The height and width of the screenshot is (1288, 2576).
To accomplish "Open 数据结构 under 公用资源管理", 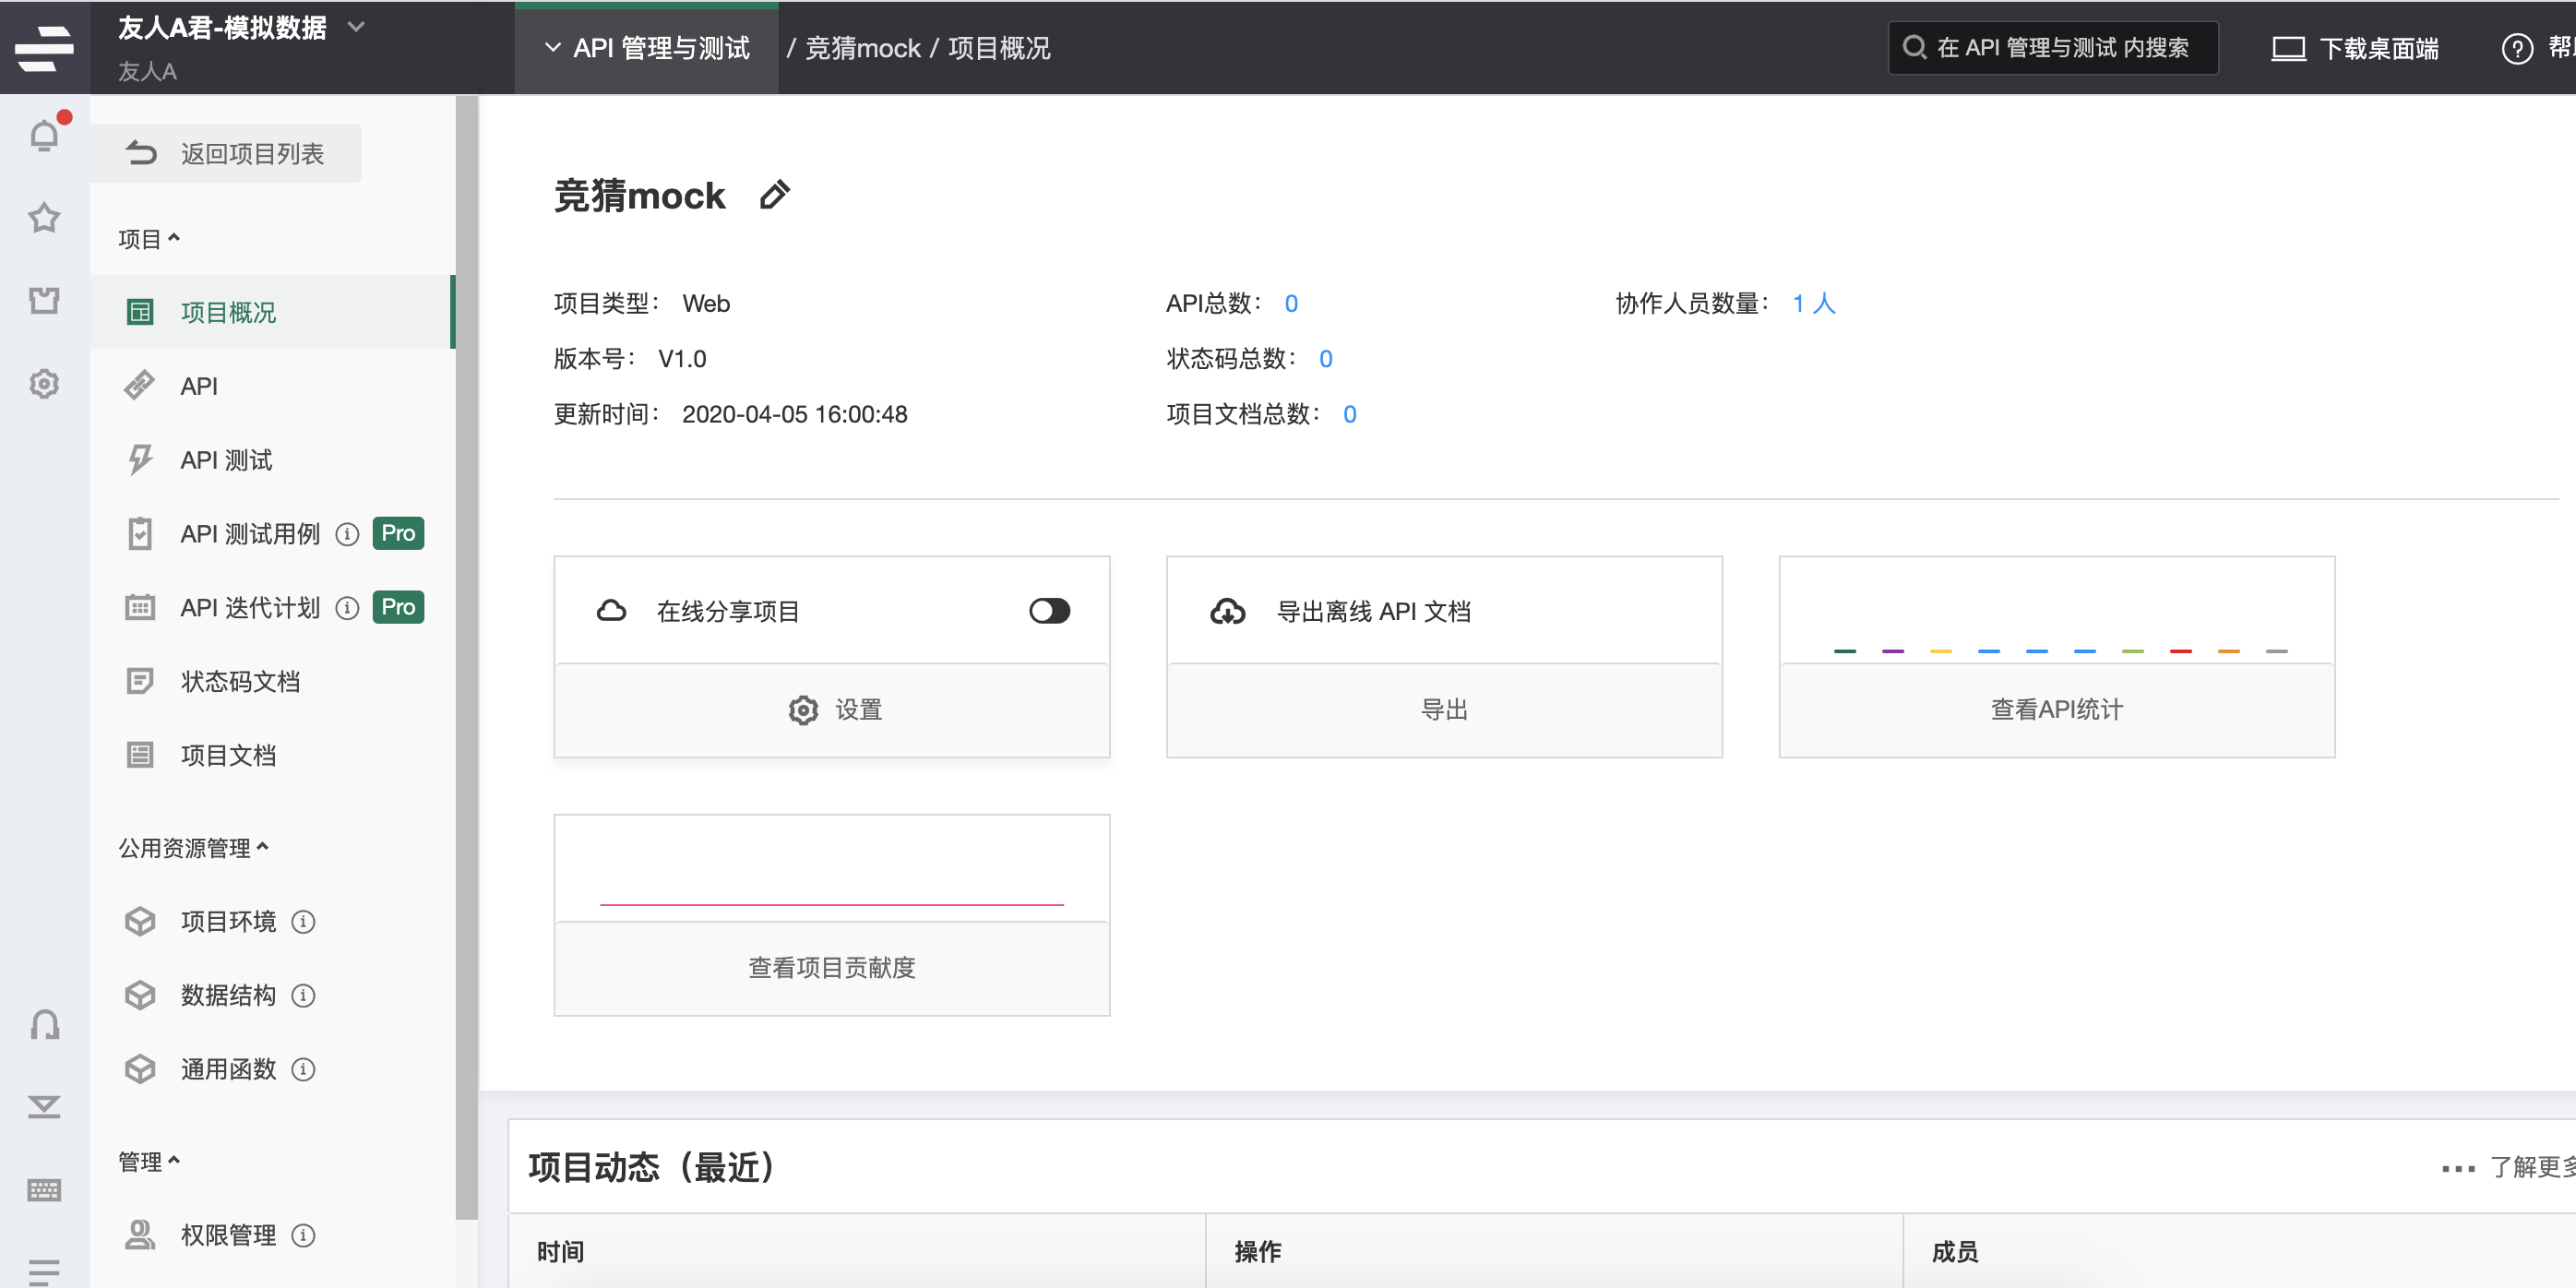I will coord(228,995).
